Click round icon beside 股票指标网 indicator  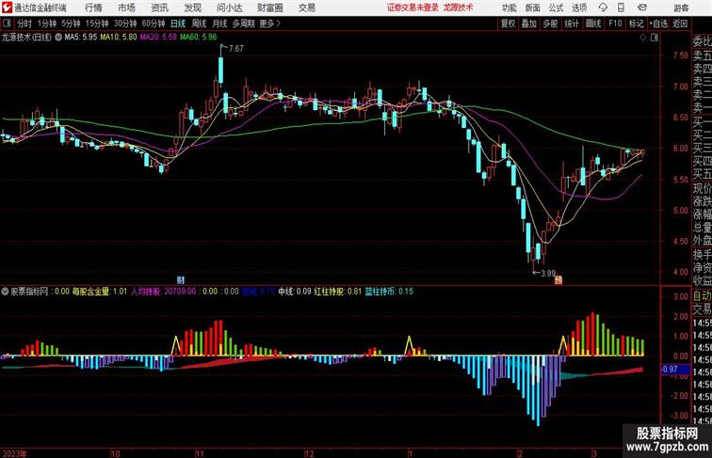pos(5,292)
